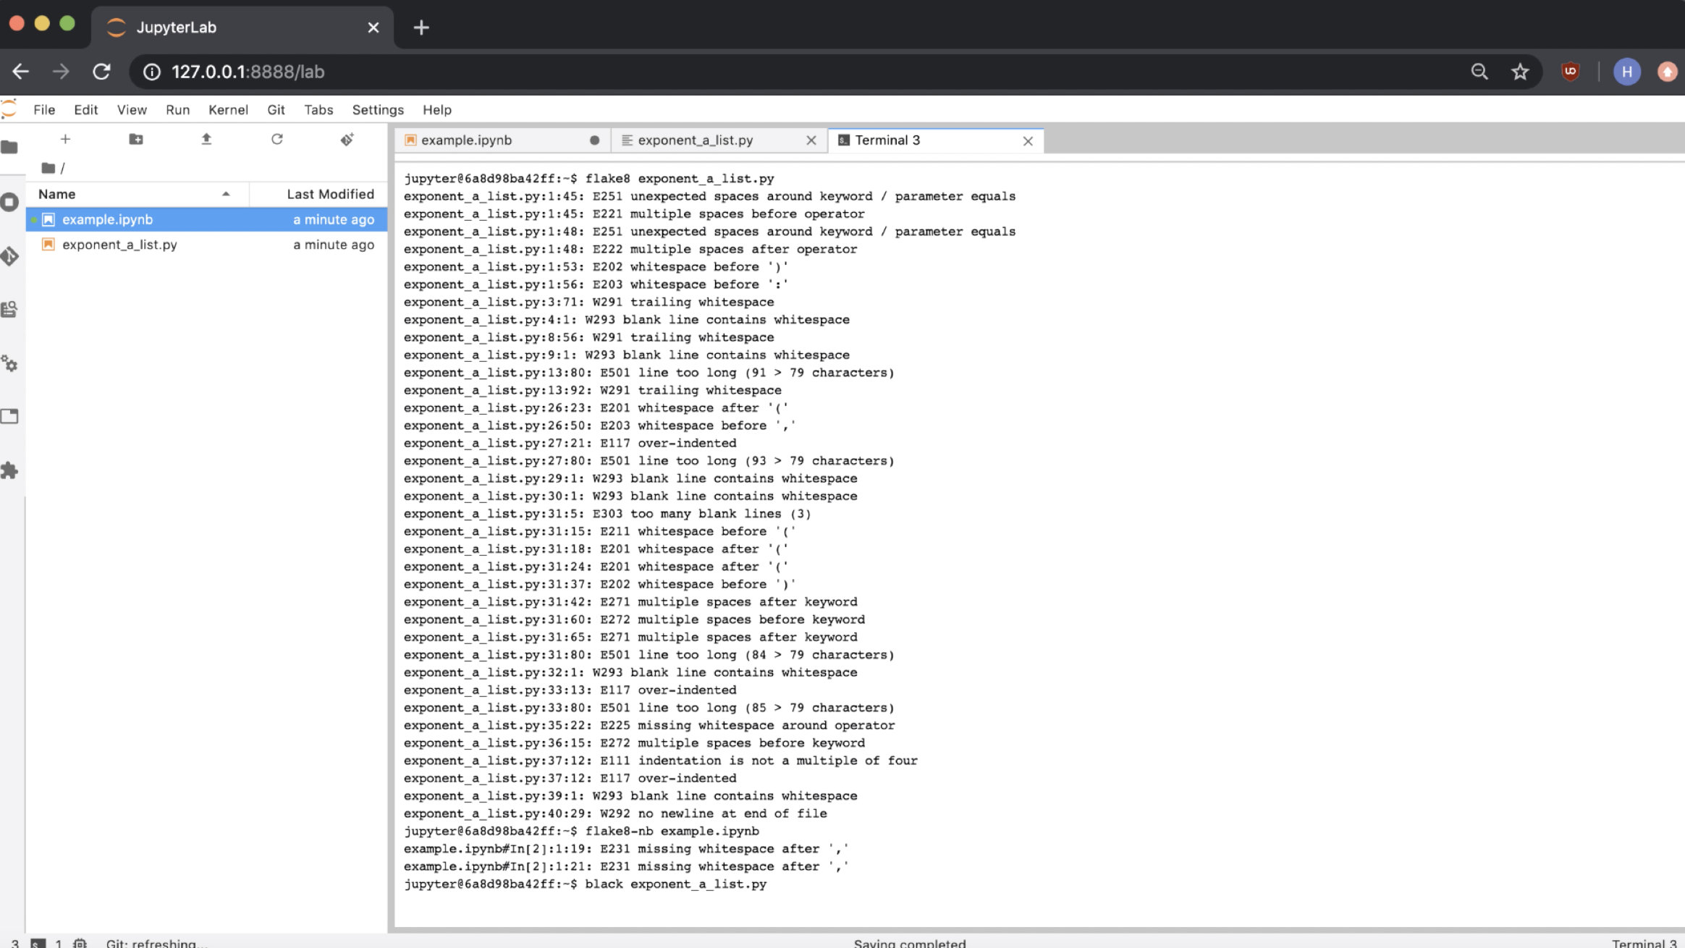Select exponent_a_list.py in file browser
Image resolution: width=1685 pixels, height=948 pixels.
tap(119, 245)
